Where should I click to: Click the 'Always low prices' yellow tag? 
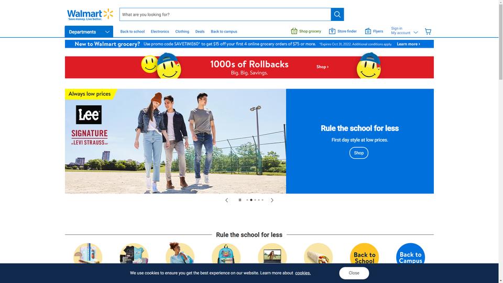pos(90,94)
